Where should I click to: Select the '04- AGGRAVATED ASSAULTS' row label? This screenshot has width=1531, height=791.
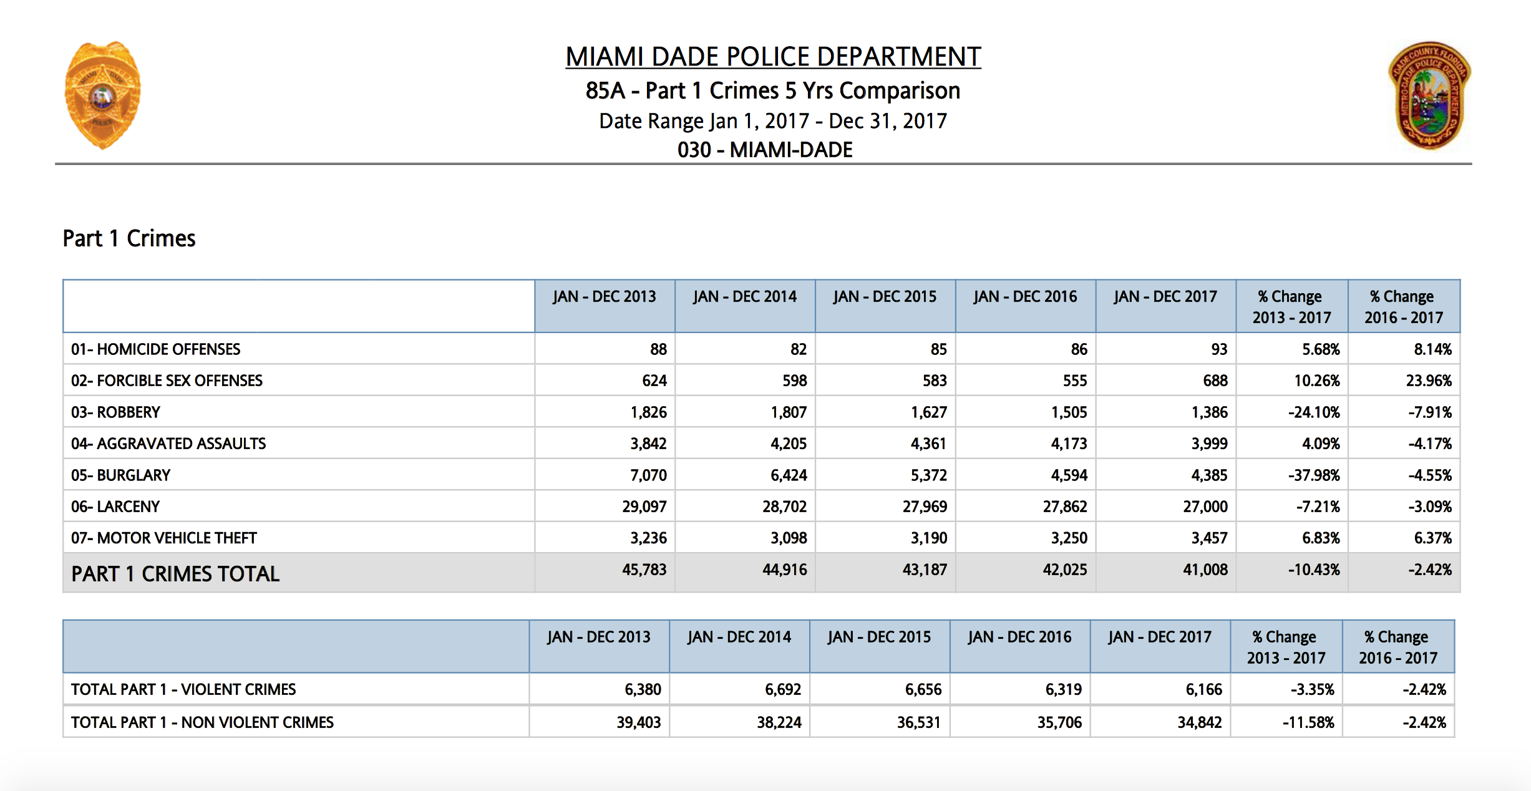tap(168, 444)
